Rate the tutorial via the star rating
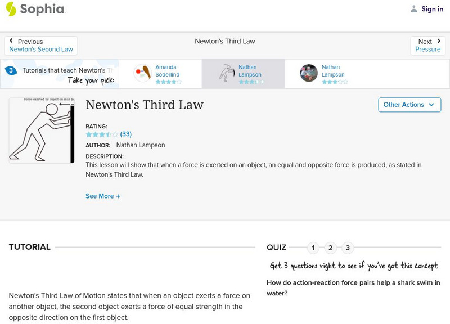This screenshot has height=324, width=450. (x=99, y=134)
